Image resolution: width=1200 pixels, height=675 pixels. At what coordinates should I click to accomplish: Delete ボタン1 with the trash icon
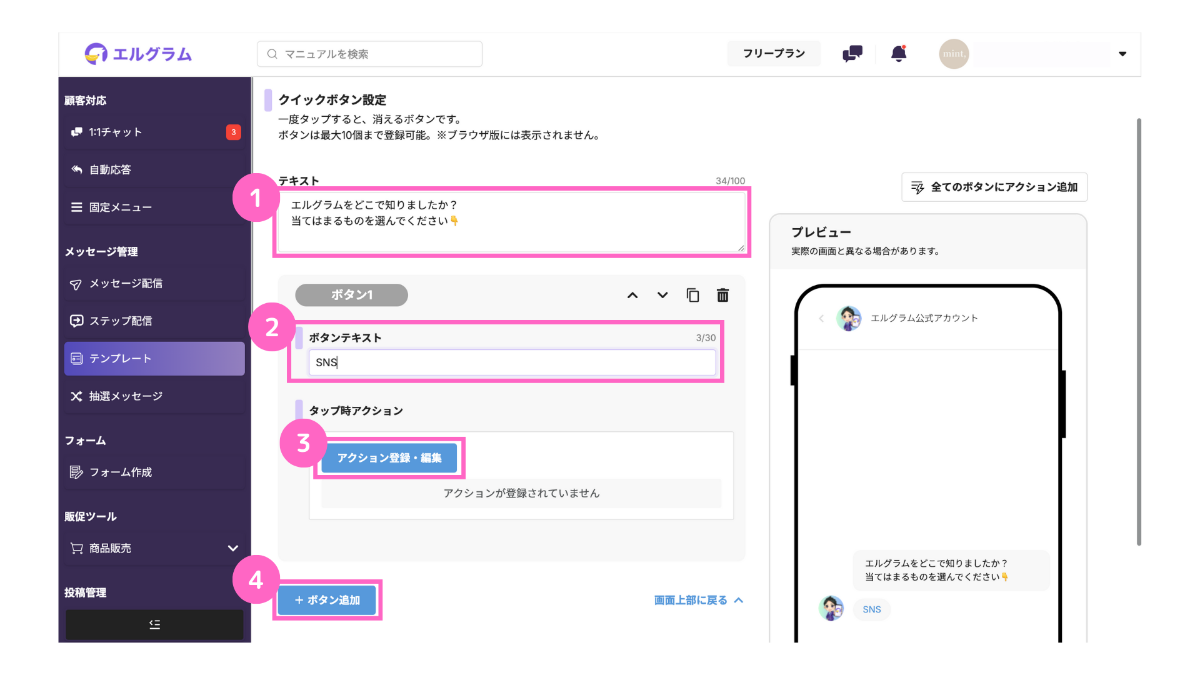tap(722, 295)
